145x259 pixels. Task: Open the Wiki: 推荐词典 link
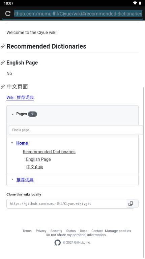tap(20, 97)
